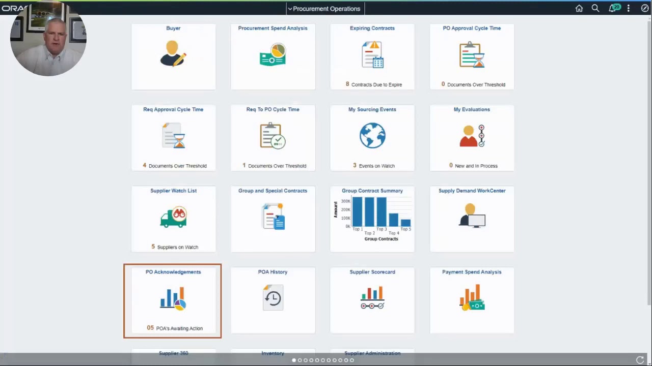Open the Supplier Scorecard tile
Image resolution: width=652 pixels, height=366 pixels.
372,300
